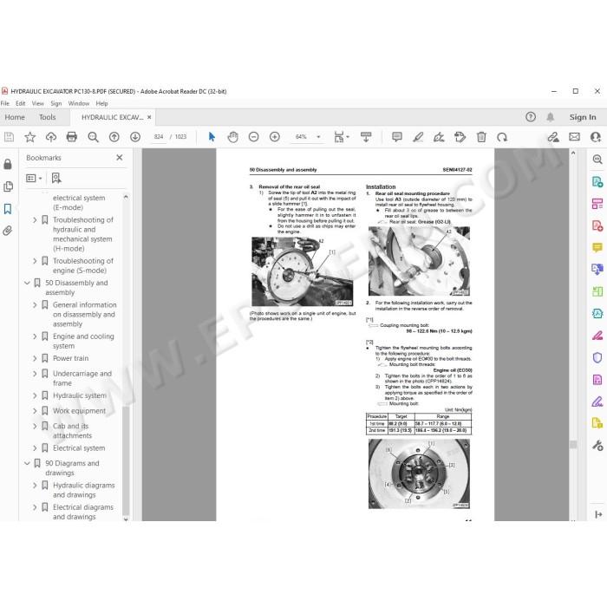Open the Help menu

[x=101, y=104]
